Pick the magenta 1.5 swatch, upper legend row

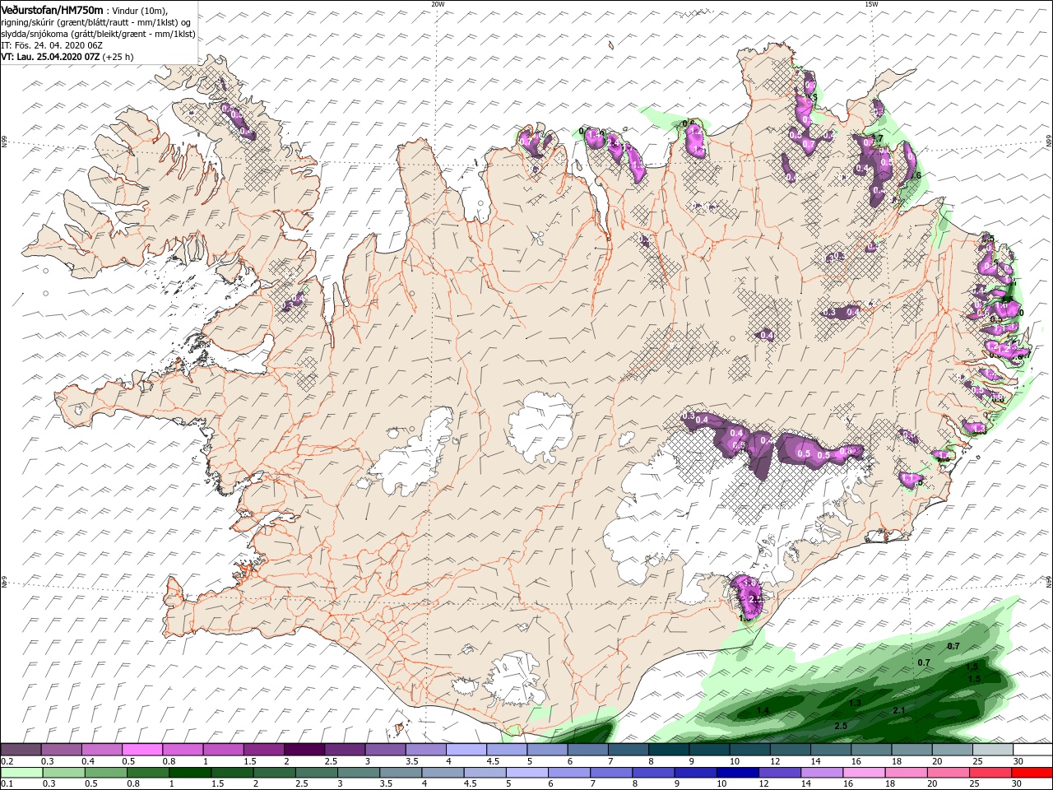(x=264, y=750)
